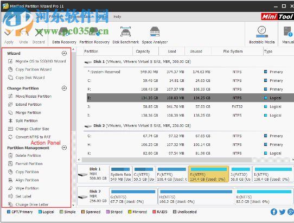Select the H: partition row in list
This screenshot has width=294, height=223.
pyautogui.click(x=190, y=145)
